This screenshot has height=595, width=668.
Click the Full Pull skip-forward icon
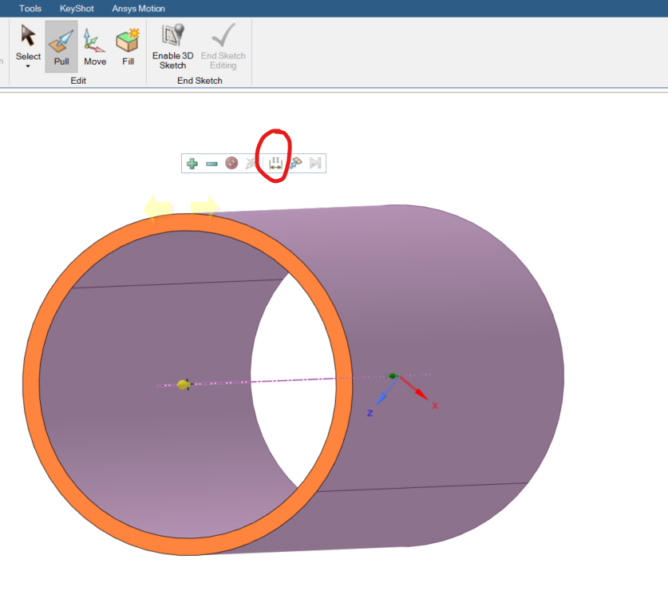[x=315, y=163]
